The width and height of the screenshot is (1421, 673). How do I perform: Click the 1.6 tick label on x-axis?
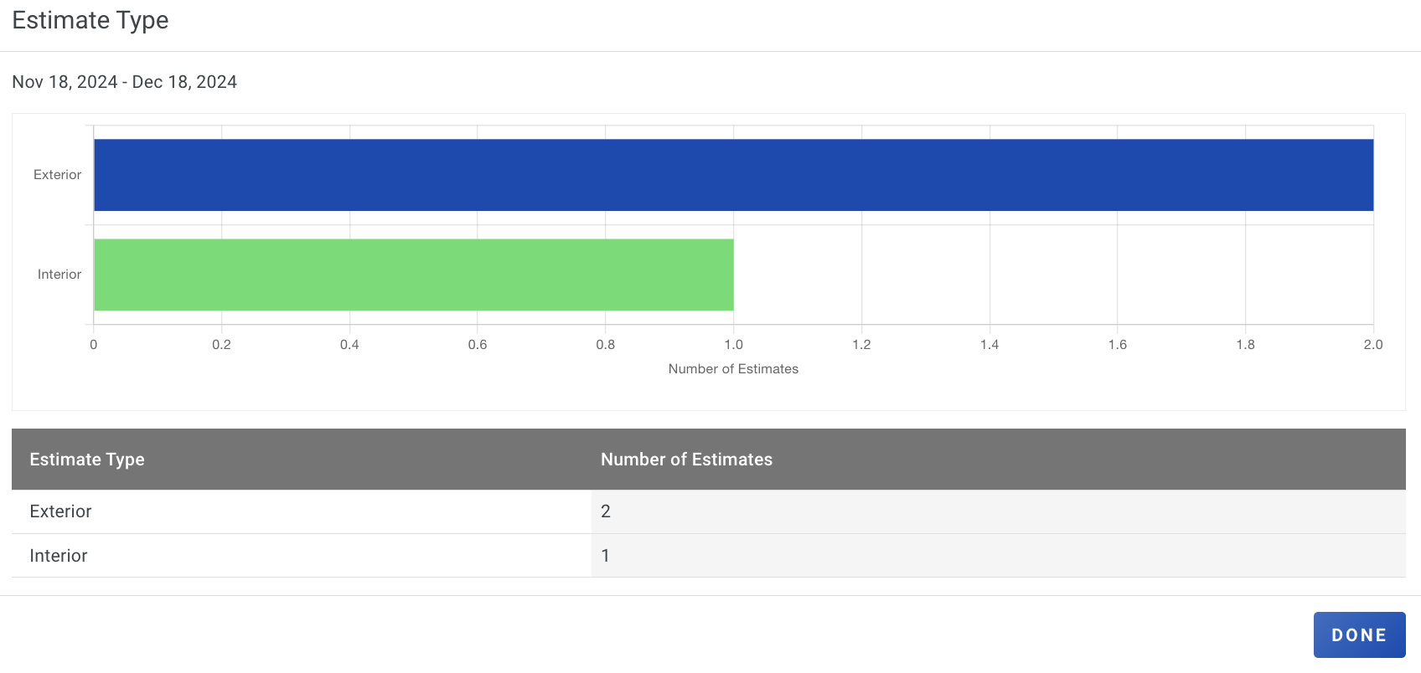1118,345
